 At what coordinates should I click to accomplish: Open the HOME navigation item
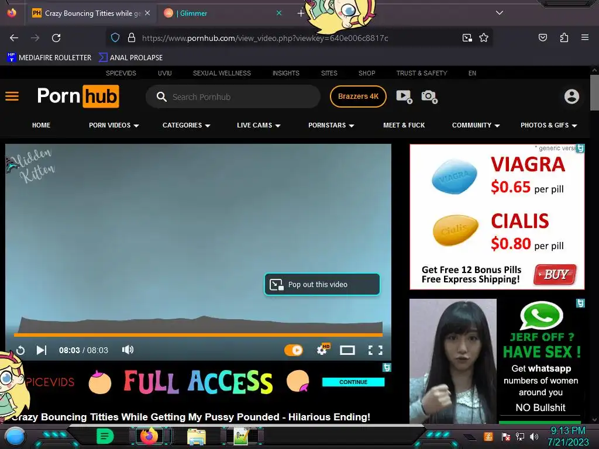[x=42, y=125]
